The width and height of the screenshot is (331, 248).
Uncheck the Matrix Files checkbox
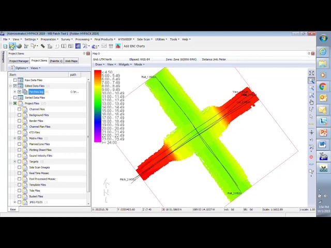[x=20, y=138]
